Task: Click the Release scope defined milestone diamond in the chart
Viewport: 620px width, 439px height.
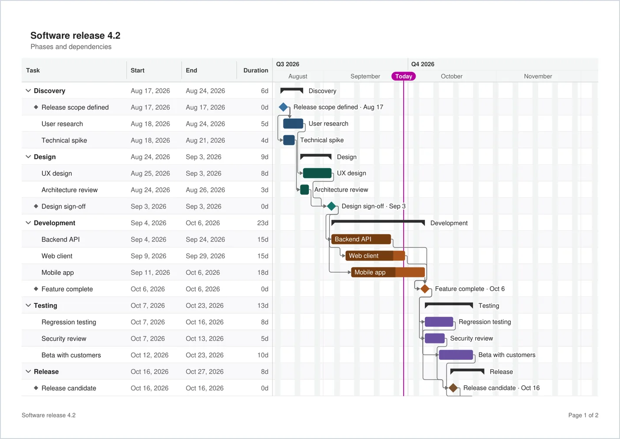Action: (284, 107)
